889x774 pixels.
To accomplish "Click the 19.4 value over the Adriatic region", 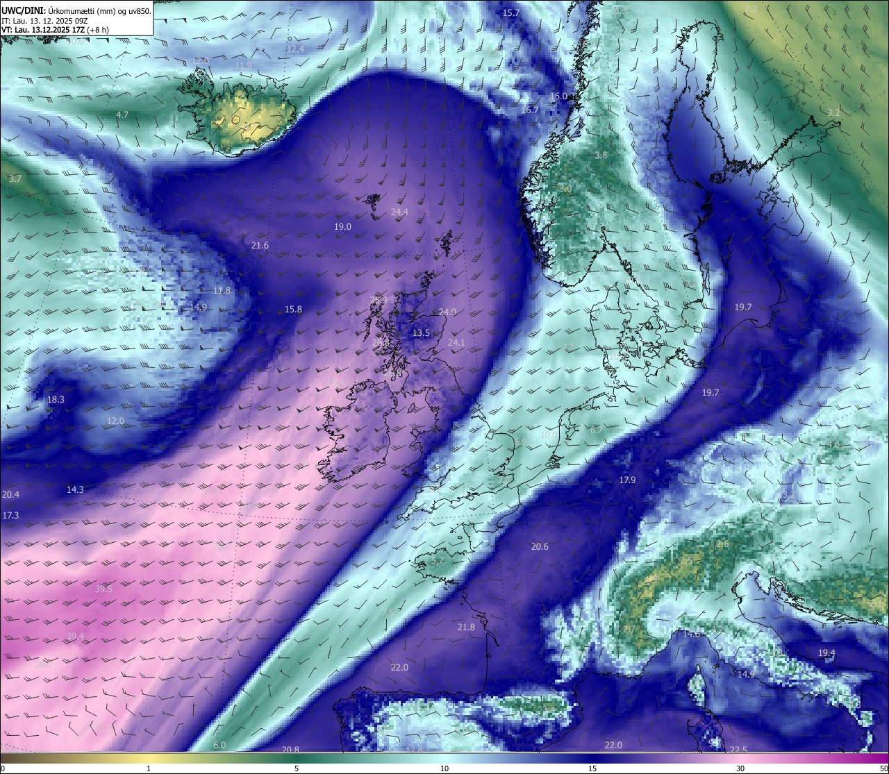I will 826,653.
